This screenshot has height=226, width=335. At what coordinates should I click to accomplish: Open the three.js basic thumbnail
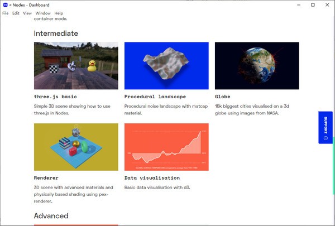pos(76,65)
